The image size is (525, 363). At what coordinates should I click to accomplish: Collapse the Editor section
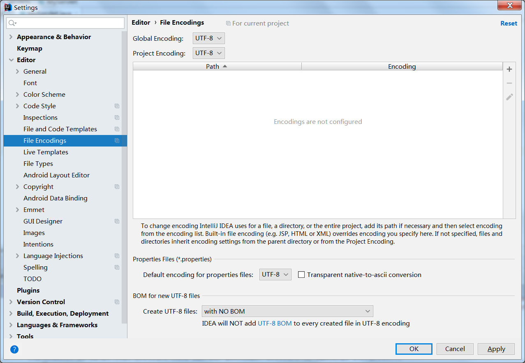click(x=11, y=60)
